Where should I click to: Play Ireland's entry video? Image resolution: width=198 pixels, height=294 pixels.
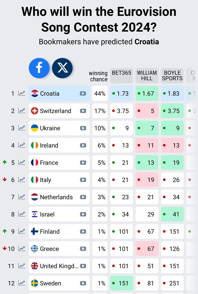click(x=83, y=145)
